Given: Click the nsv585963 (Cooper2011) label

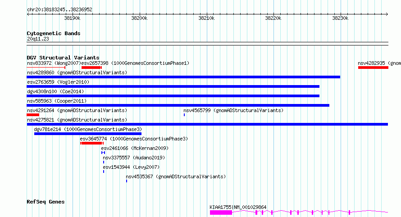Looking at the screenshot, I should (x=57, y=101).
